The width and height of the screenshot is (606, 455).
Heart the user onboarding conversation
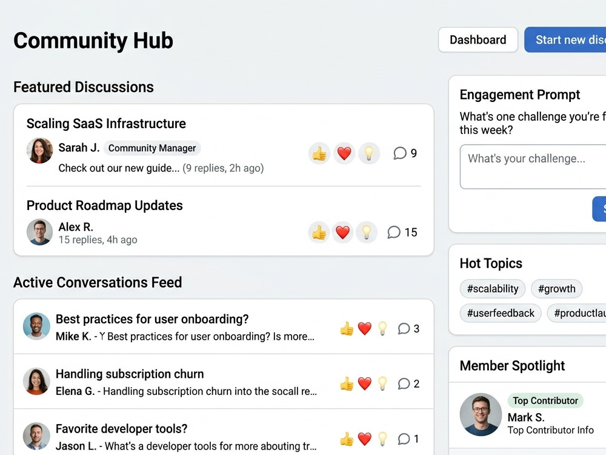tap(364, 329)
